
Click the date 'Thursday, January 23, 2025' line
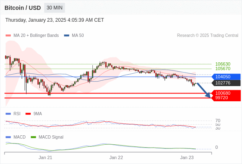[x=55, y=20]
